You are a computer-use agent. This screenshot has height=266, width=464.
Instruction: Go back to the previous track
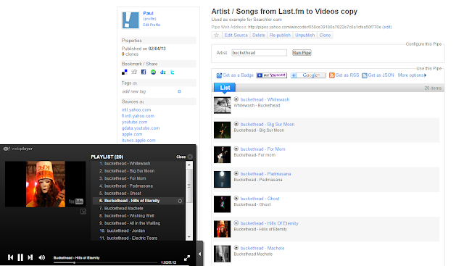point(10,257)
